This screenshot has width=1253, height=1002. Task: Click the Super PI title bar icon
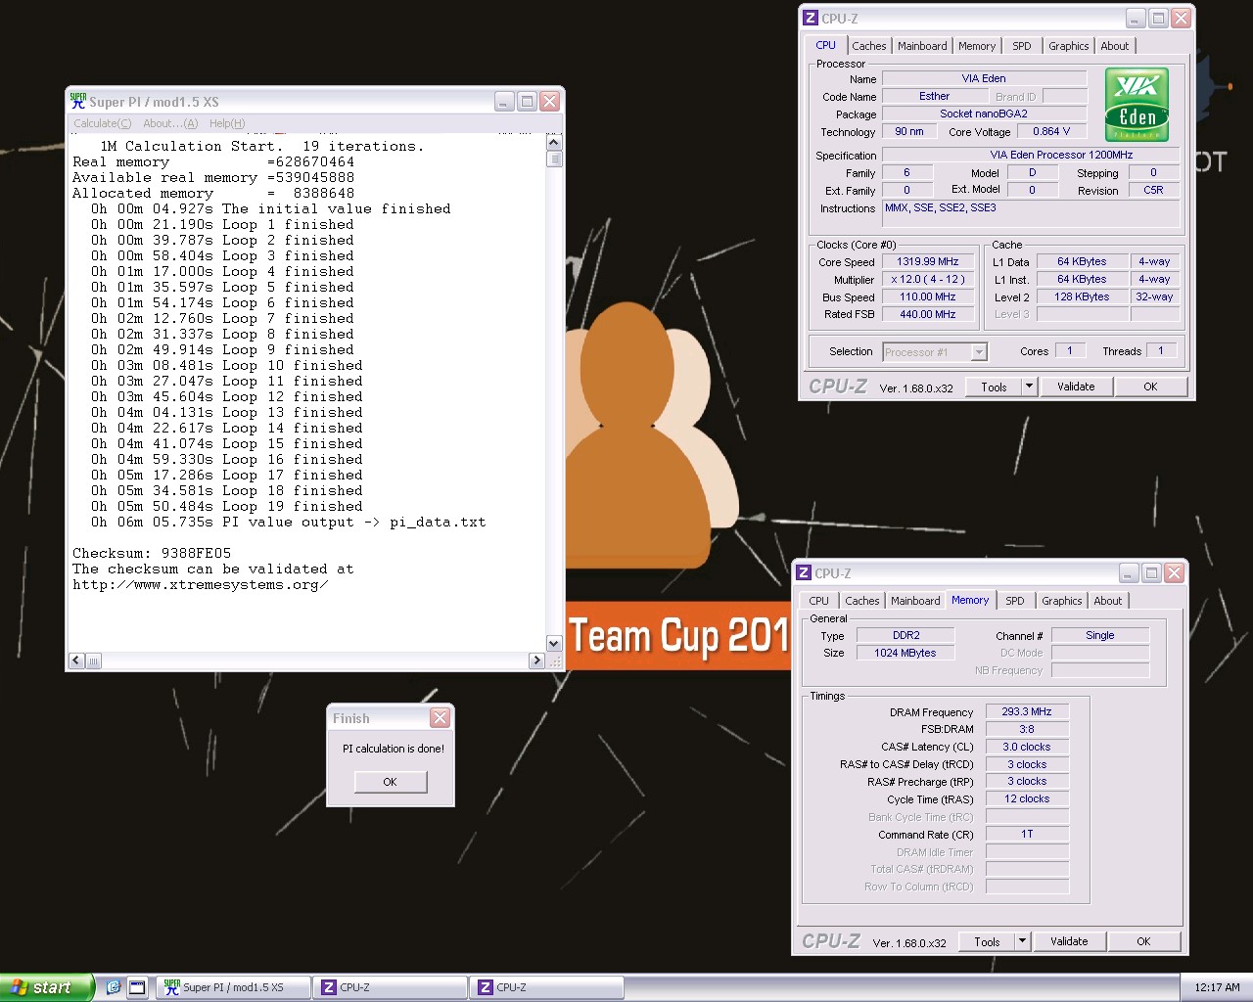click(78, 101)
